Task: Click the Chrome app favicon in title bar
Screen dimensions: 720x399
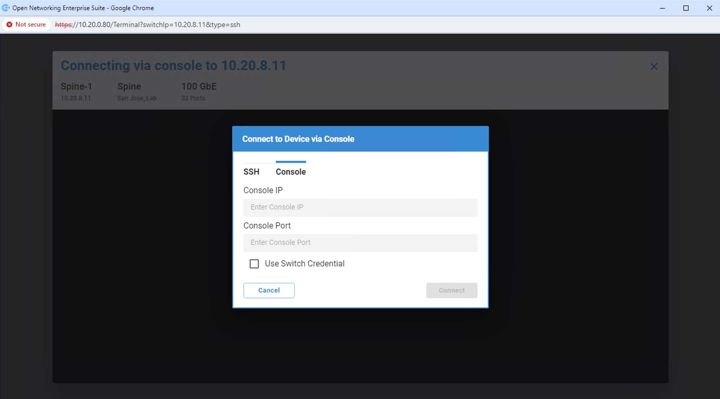Action: [x=6, y=8]
